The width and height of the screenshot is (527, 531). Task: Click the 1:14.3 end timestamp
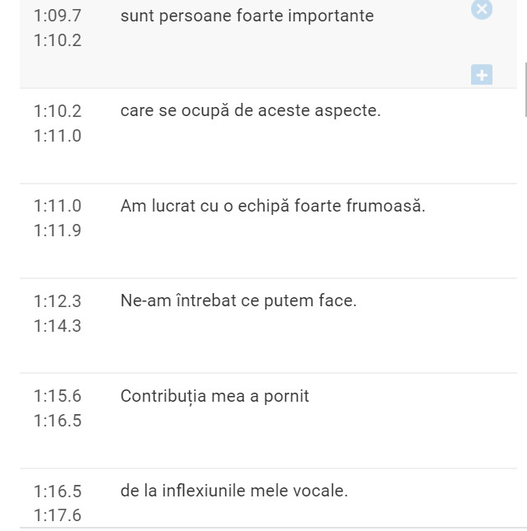pyautogui.click(x=58, y=326)
